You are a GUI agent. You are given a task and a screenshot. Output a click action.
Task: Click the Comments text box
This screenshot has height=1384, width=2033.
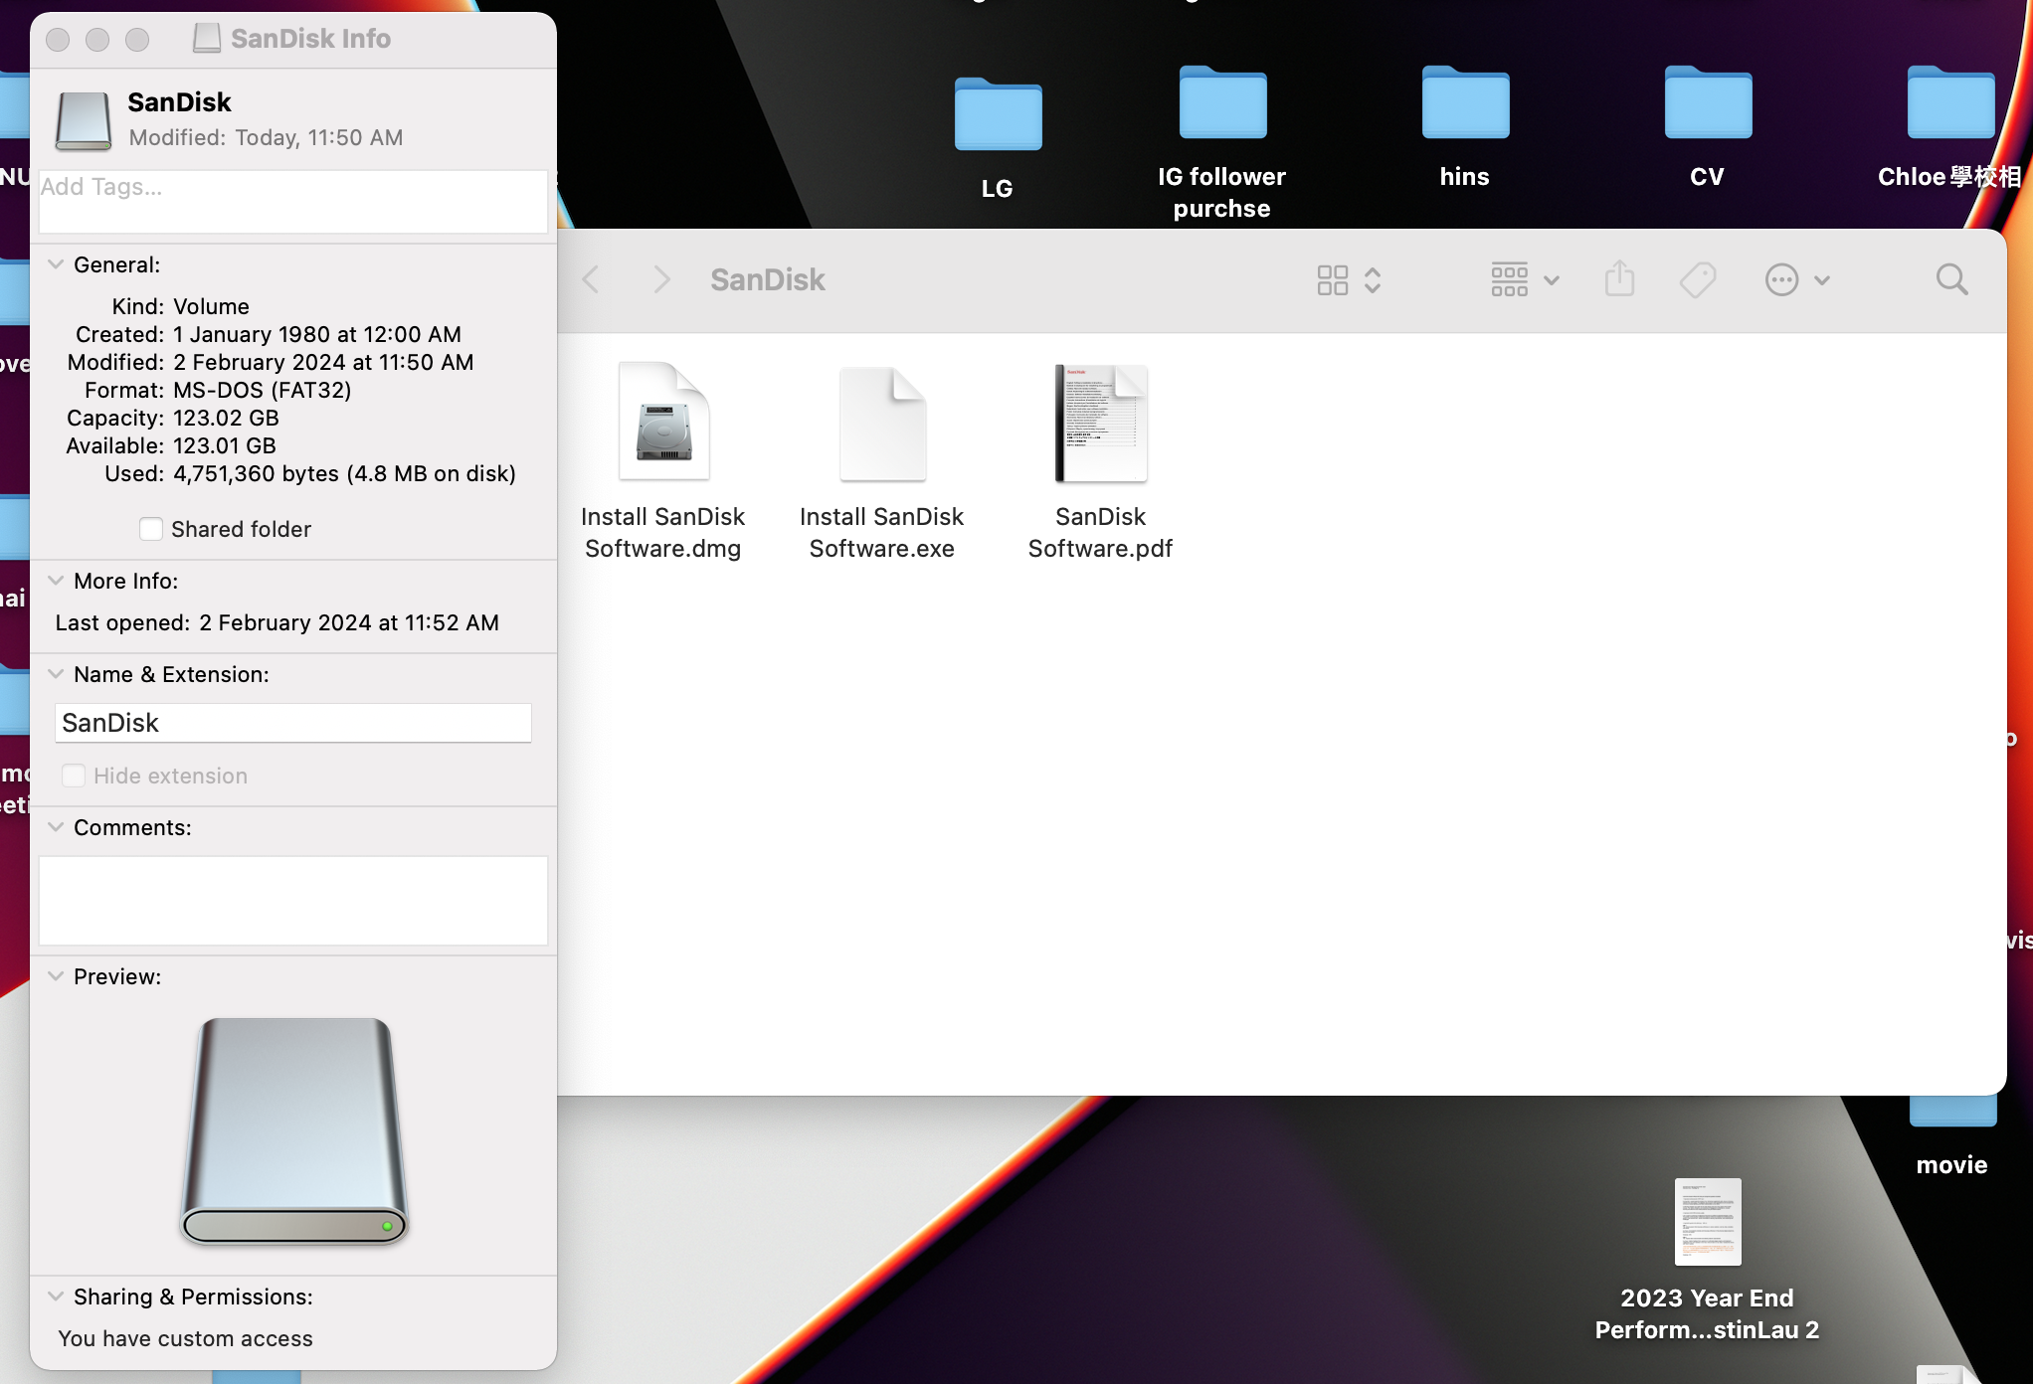tap(292, 900)
